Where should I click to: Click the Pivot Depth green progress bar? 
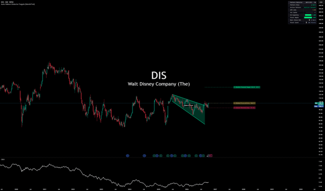pos(308,18)
